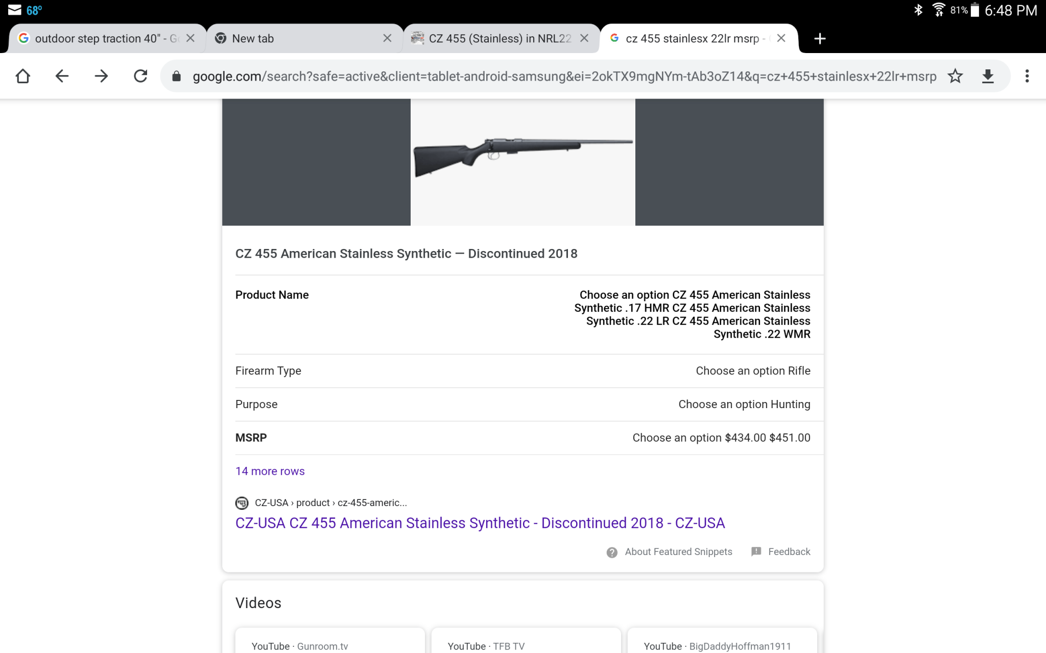Viewport: 1046px width, 653px height.
Task: Click the 'MSRP' row label
Action: tap(251, 438)
